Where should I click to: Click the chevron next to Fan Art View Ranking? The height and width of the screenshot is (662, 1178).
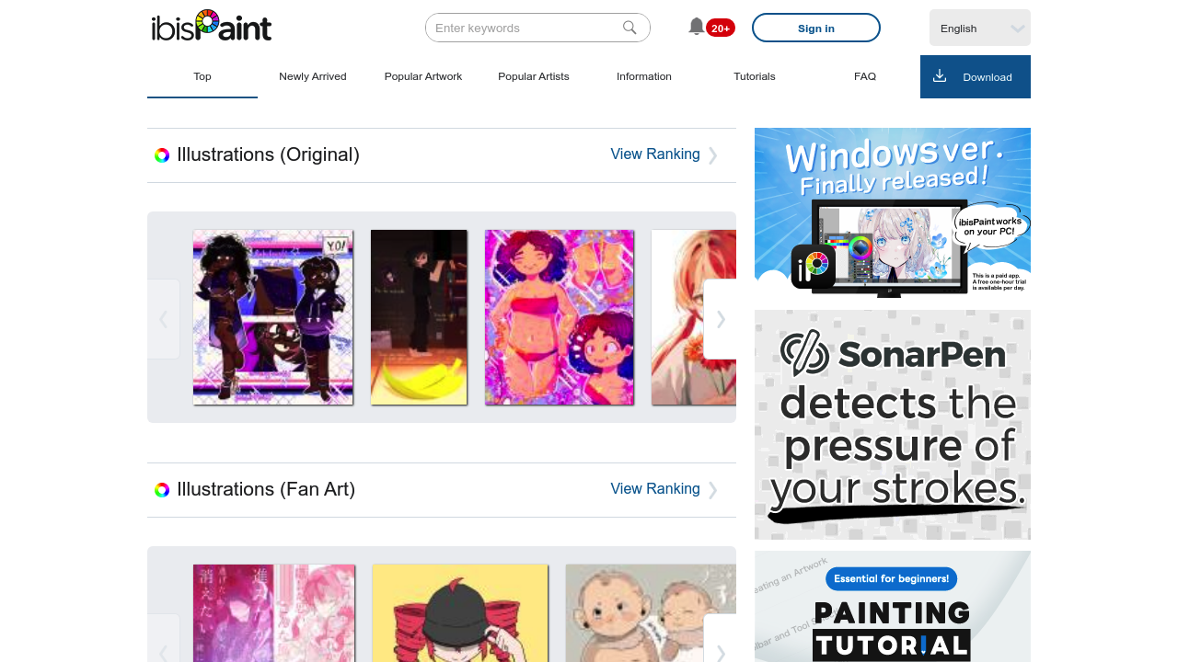[713, 490]
